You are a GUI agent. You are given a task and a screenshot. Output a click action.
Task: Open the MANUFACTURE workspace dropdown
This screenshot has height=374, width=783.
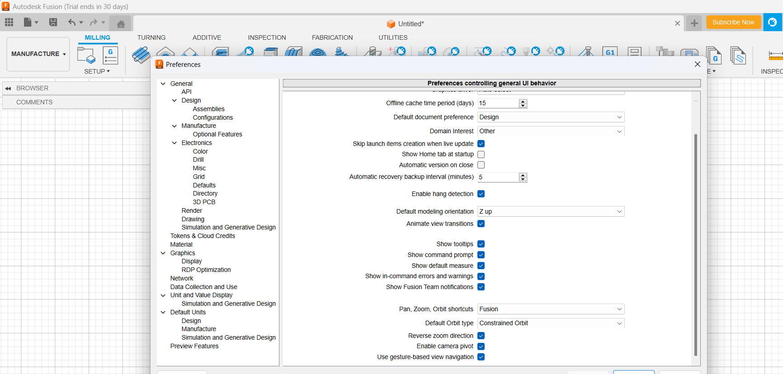38,54
